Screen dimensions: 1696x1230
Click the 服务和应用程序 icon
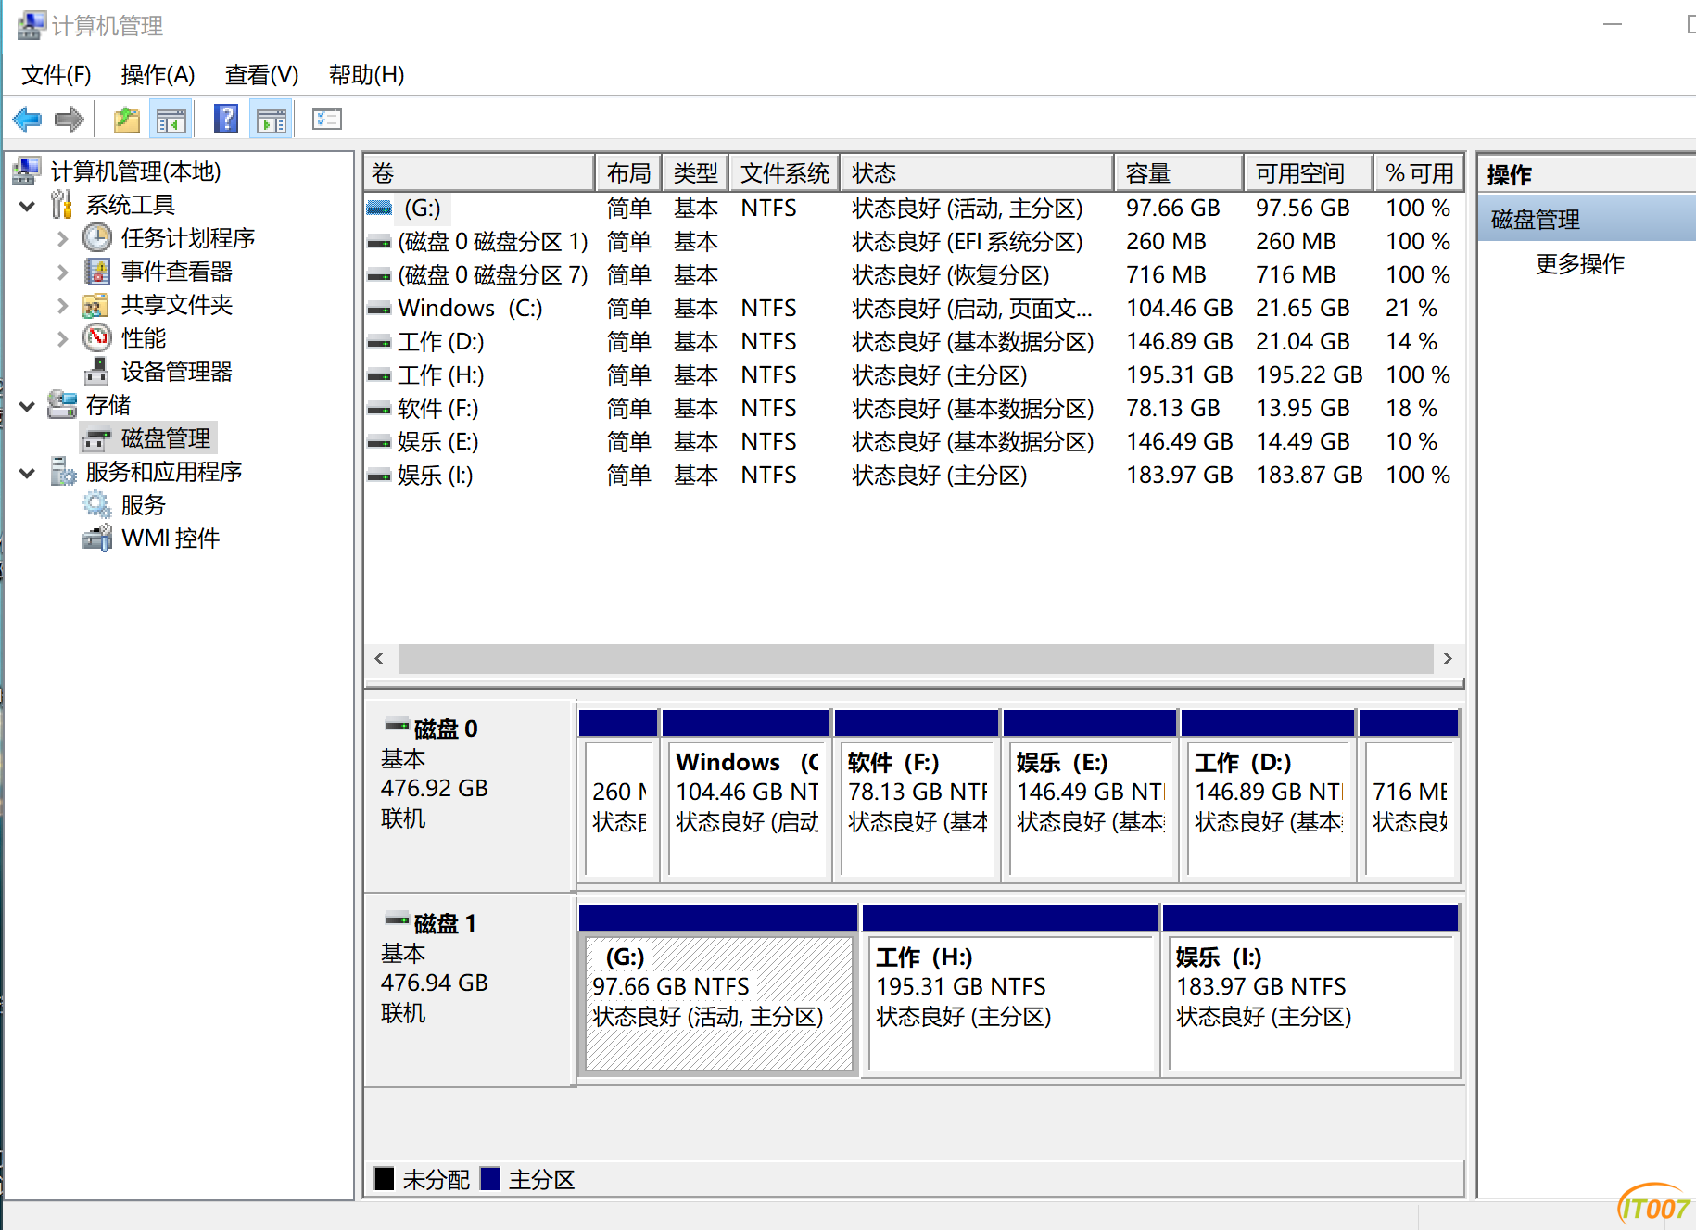(x=62, y=471)
